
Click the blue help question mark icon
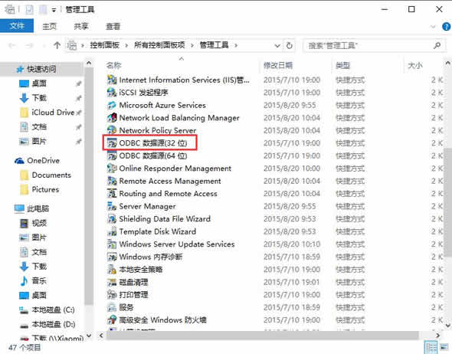(446, 27)
